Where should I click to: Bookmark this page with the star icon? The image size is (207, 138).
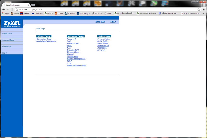(199, 10)
